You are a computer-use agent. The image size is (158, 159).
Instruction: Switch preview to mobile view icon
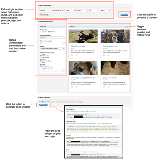point(128,26)
